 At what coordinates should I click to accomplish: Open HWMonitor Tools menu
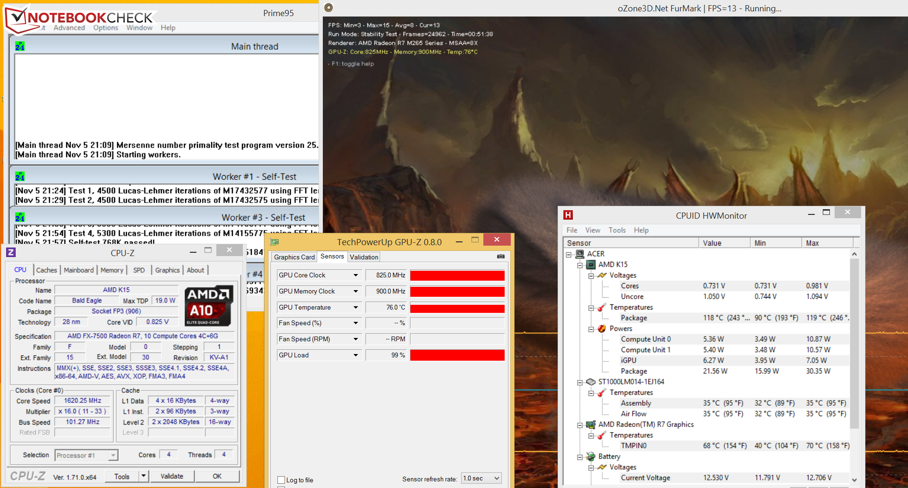pyautogui.click(x=617, y=230)
